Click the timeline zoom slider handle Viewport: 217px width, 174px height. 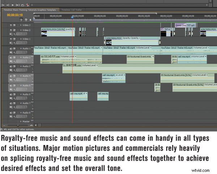pyautogui.click(x=18, y=125)
